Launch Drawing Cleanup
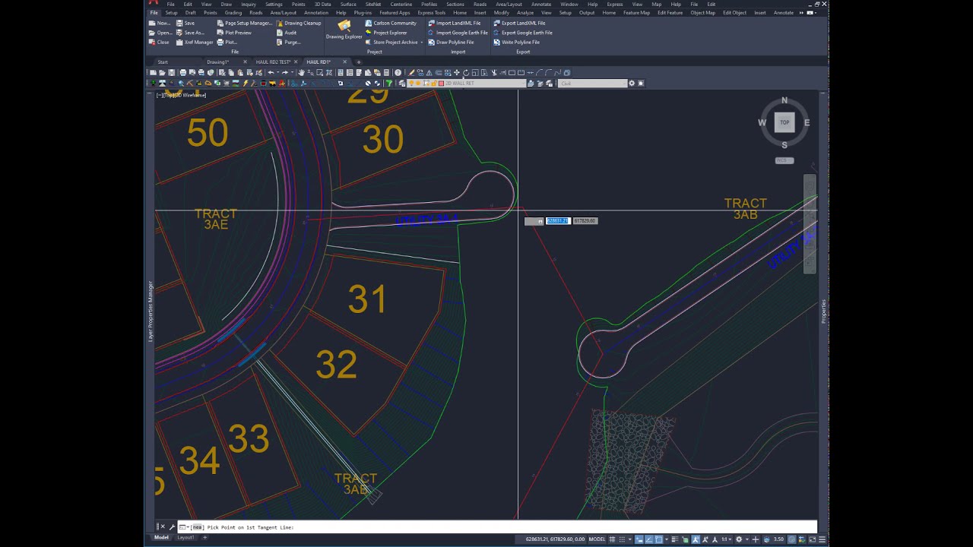Image resolution: width=973 pixels, height=547 pixels. pos(299,24)
